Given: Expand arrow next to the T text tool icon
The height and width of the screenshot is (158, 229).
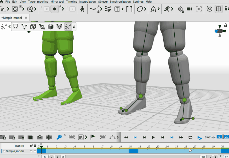Looking at the screenshot, I should (123, 9).
